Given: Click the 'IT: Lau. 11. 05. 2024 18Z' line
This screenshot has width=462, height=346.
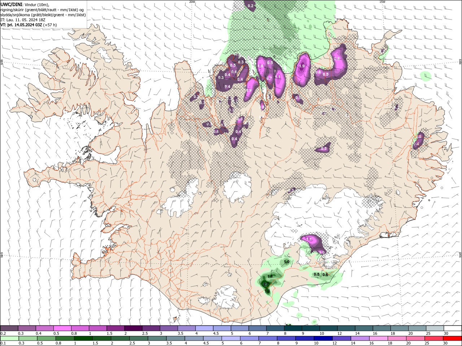Looking at the screenshot, I should (x=23, y=20).
